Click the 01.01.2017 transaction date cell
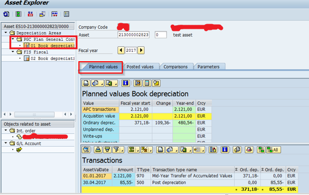The width and height of the screenshot is (309, 195). tap(97, 176)
